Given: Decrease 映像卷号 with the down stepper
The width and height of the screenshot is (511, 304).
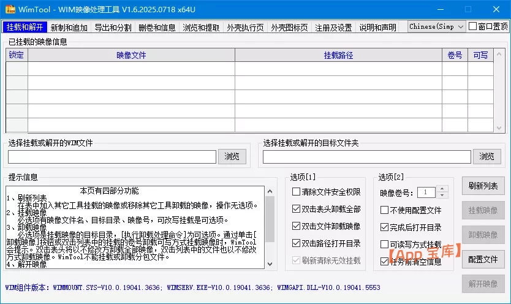Looking at the screenshot, I should click(442, 195).
